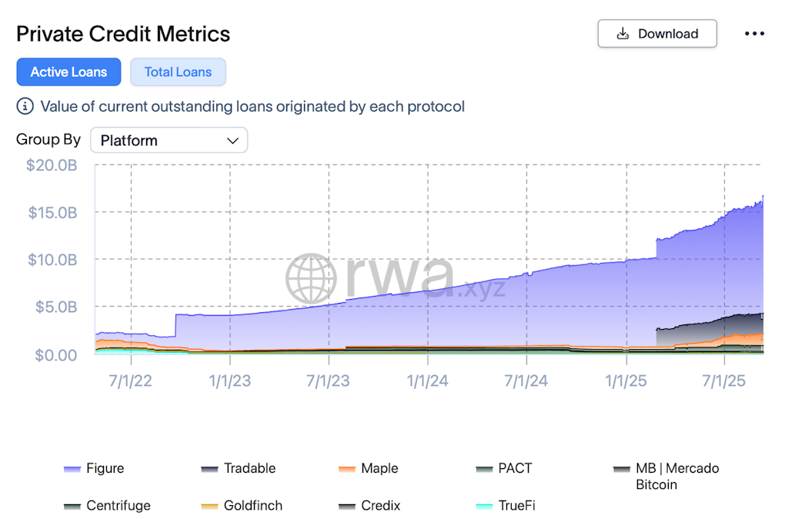
Task: Click the Private Credit Metrics heading
Action: click(x=123, y=34)
